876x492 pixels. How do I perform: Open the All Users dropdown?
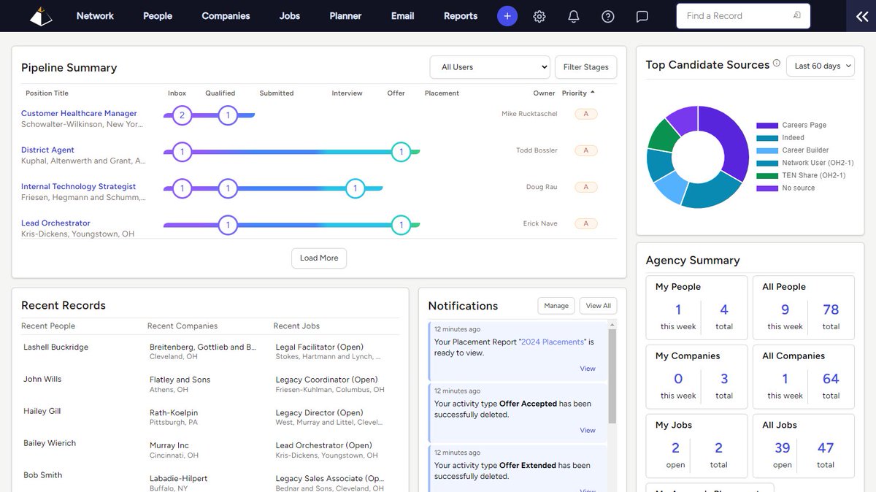tap(489, 66)
